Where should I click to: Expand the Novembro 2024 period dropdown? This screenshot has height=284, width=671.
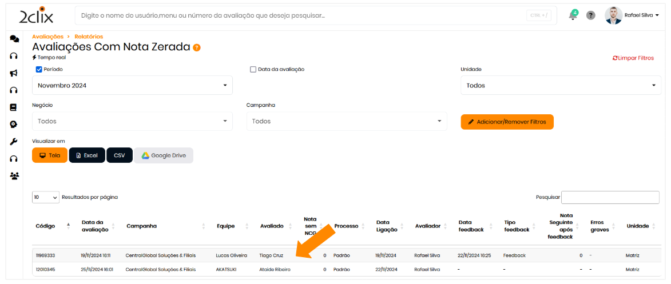[132, 86]
